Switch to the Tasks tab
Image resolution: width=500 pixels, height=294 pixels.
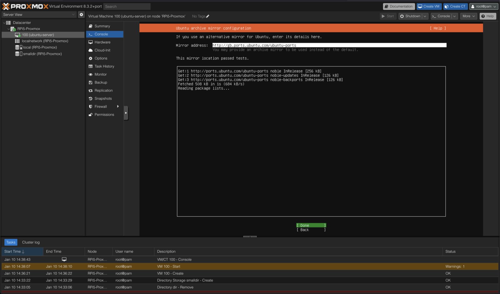coord(11,243)
